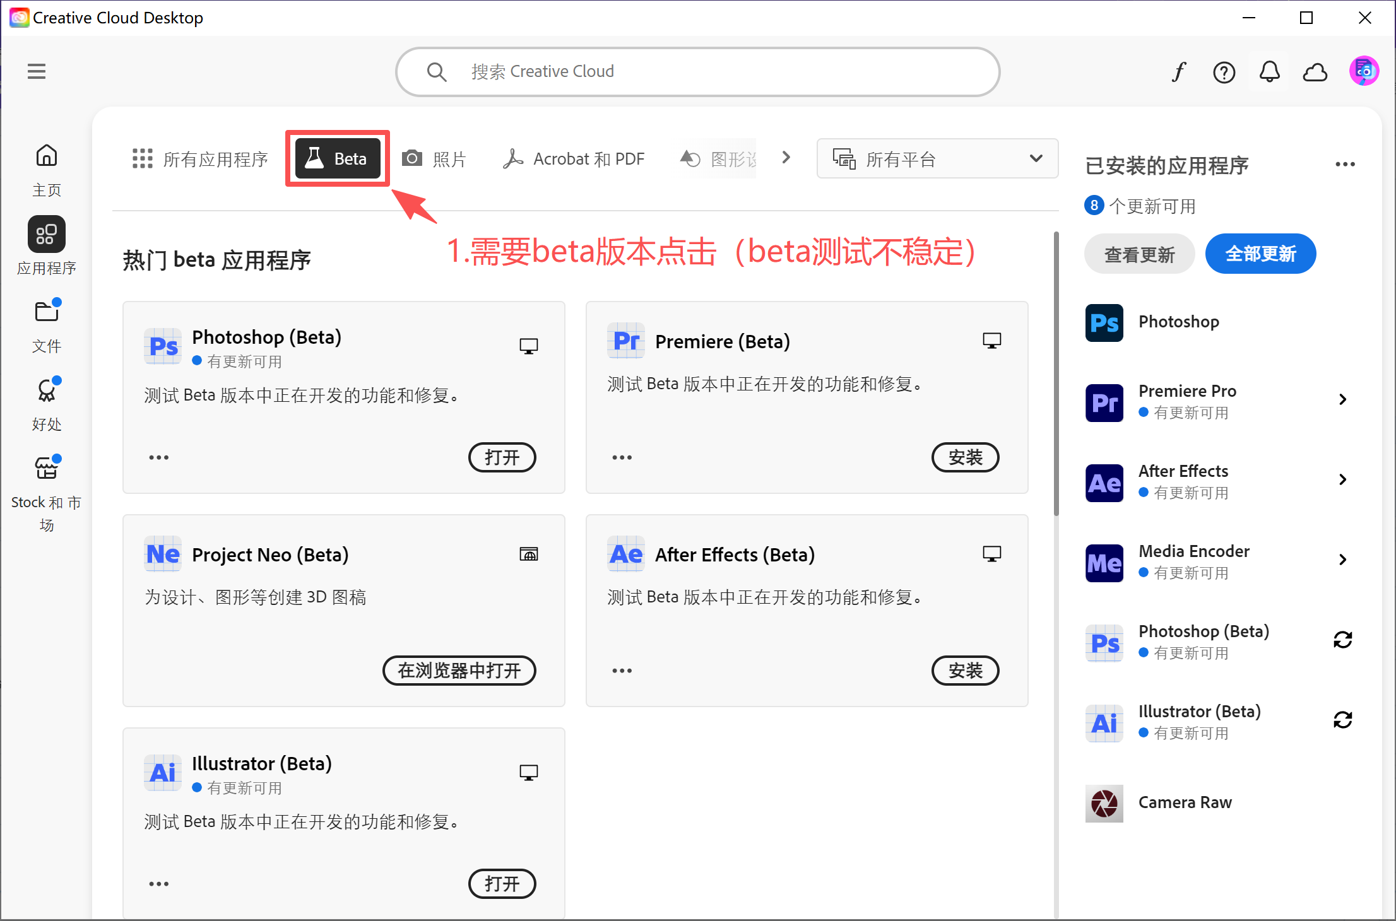Open the fonts (f) icon
This screenshot has height=921, width=1396.
pyautogui.click(x=1178, y=72)
